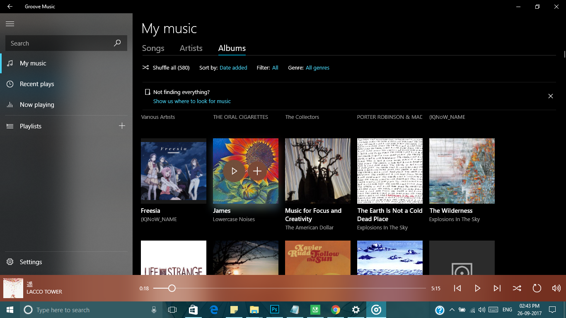566x318 pixels.
Task: Resume playback with the play button
Action: (477, 288)
